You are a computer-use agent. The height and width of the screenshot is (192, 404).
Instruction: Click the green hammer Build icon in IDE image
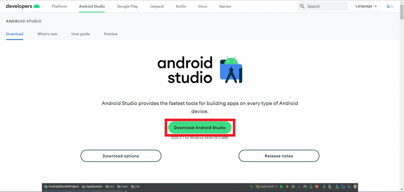click(x=251, y=186)
